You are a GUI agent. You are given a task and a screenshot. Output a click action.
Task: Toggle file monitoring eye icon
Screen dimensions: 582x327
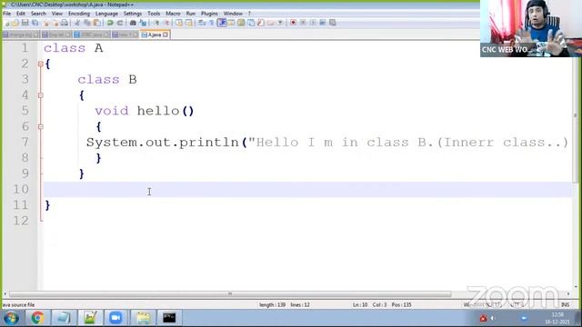[x=280, y=23]
